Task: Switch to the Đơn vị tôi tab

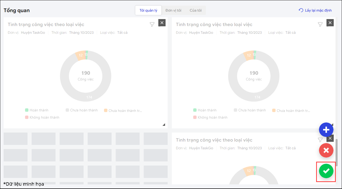Action: point(173,10)
